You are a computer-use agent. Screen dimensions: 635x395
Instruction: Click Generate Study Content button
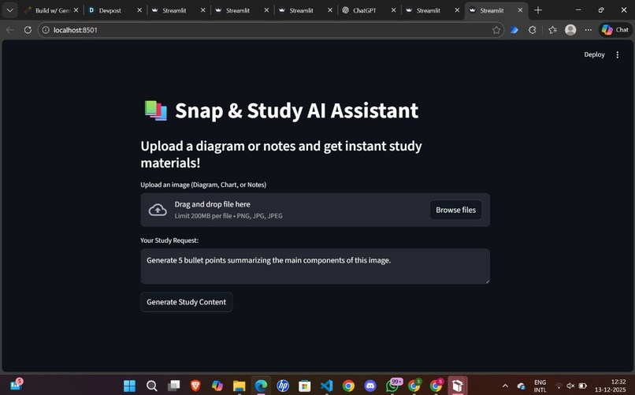[x=186, y=302]
